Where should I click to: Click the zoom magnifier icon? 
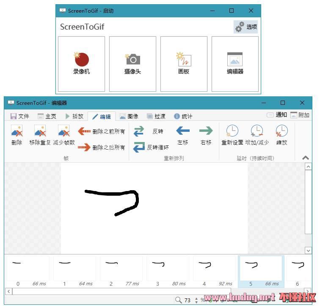tap(178, 300)
